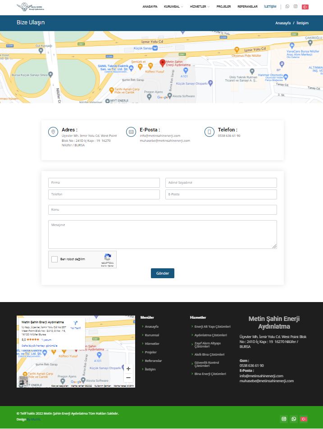This screenshot has width=323, height=429.
Task: Open WhatsApp icon in top header
Action: pos(287,7)
